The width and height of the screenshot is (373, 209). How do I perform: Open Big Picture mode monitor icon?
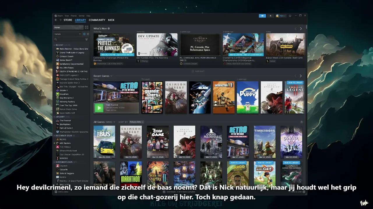(290, 16)
